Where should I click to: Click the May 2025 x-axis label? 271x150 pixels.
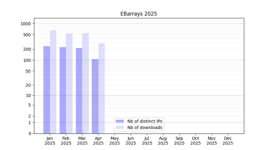click(x=115, y=141)
